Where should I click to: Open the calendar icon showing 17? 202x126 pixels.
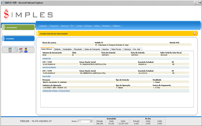21,50
